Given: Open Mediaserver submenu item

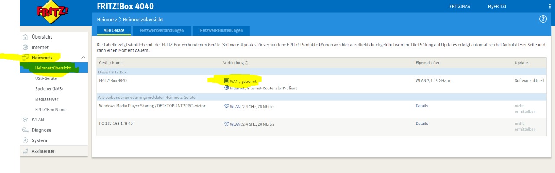Looking at the screenshot, I should click(47, 99).
